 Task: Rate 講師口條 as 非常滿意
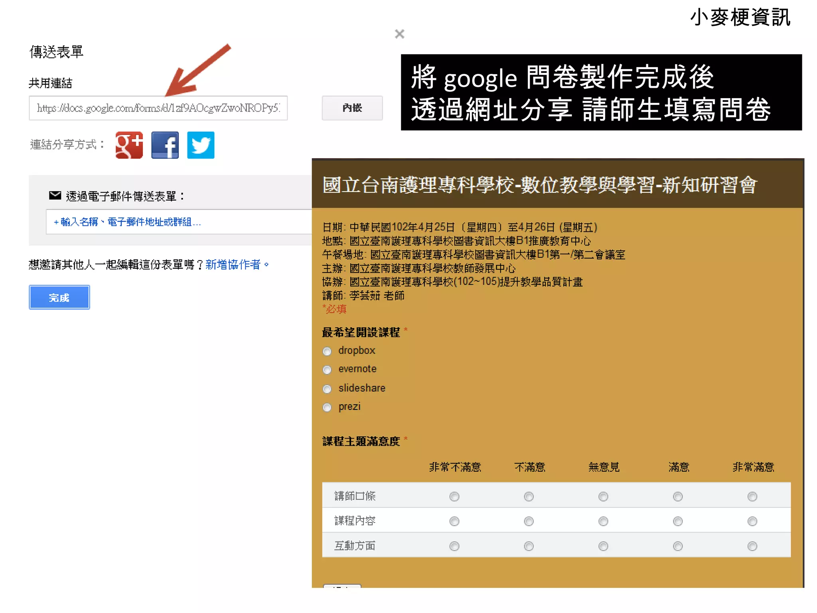[752, 496]
